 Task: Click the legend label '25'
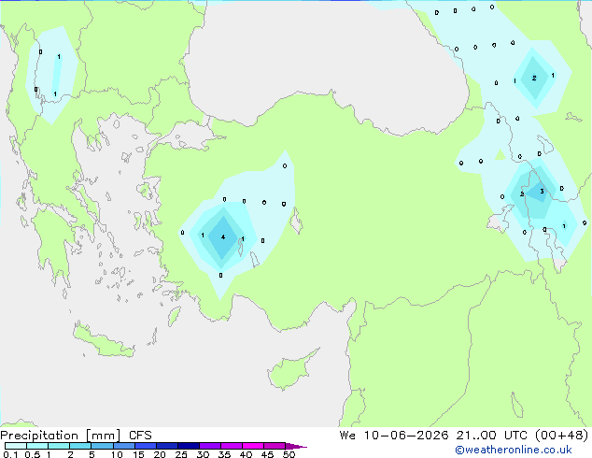coord(181,454)
